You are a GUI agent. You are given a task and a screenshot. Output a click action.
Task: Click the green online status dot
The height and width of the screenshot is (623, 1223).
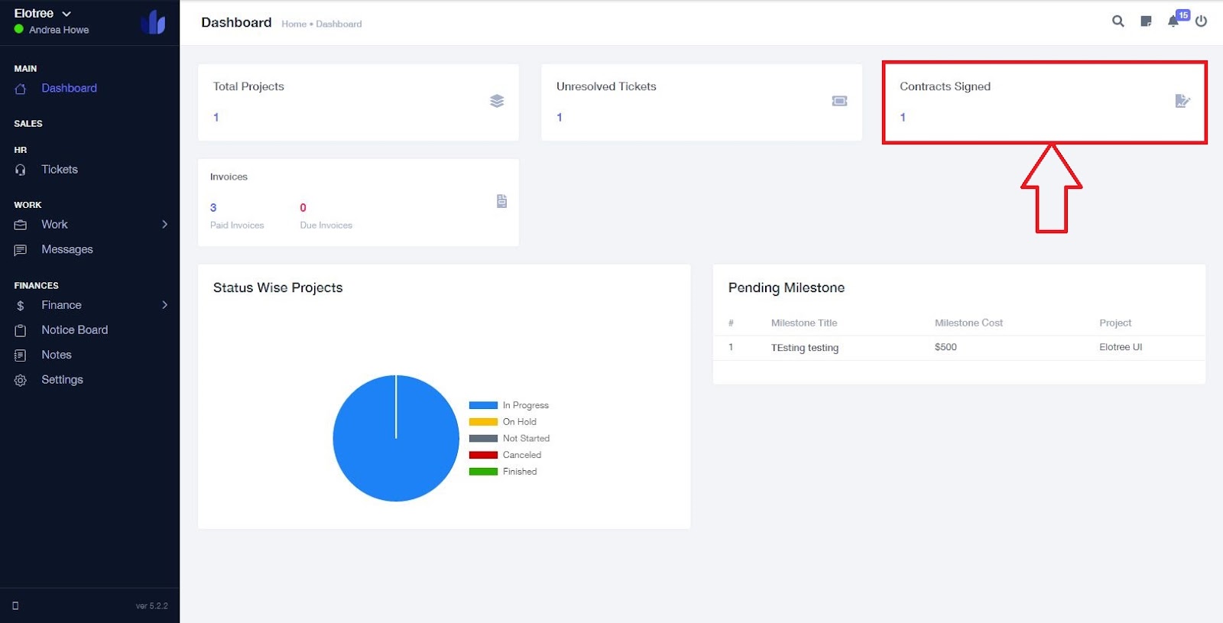[19, 29]
